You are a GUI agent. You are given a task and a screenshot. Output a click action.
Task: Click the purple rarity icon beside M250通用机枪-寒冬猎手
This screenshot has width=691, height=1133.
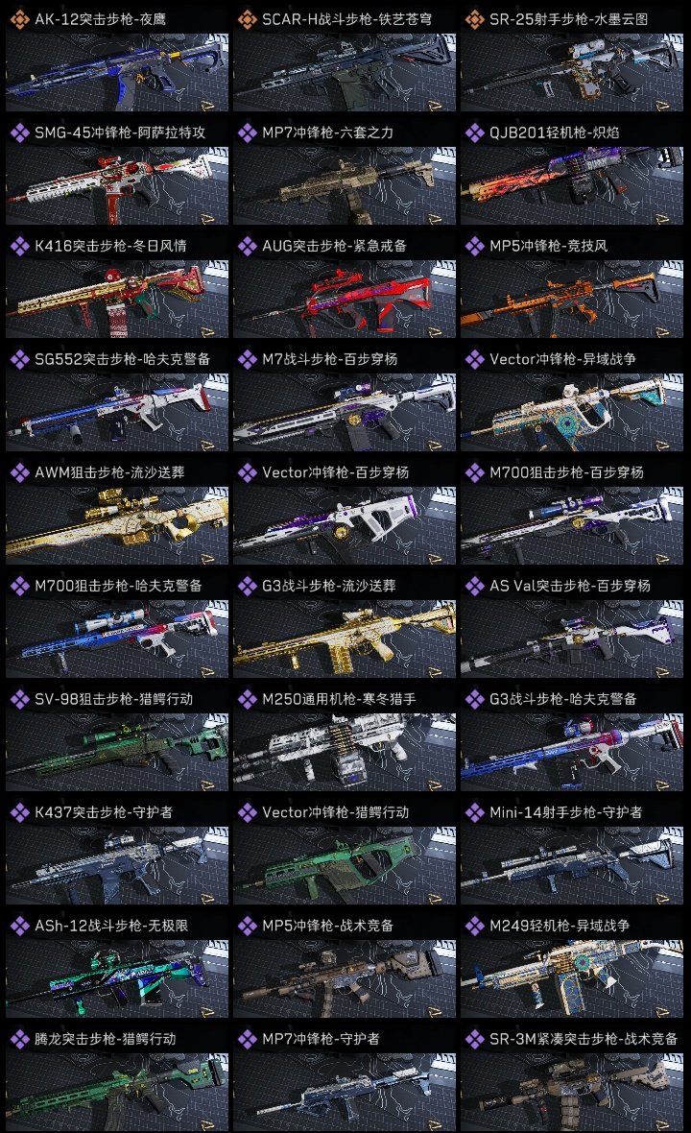[247, 699]
